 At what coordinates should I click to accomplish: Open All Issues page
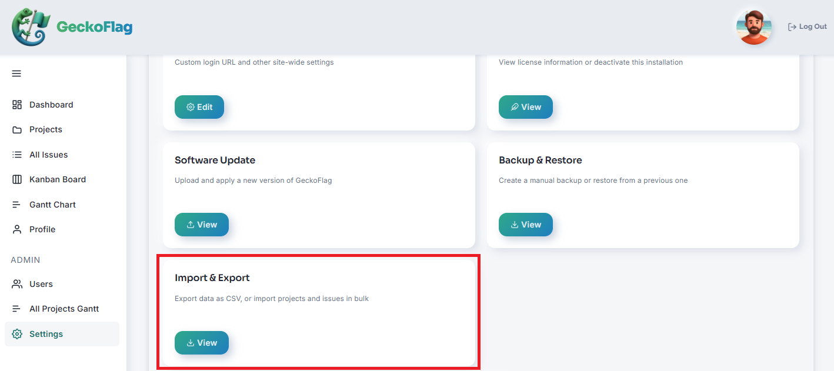coord(62,155)
